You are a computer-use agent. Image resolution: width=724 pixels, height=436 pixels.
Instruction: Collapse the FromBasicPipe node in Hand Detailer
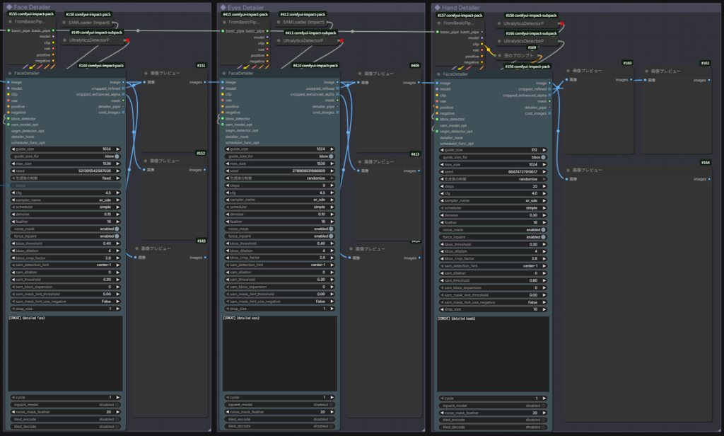tap(438, 23)
